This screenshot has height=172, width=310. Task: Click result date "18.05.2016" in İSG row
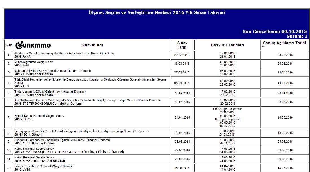(x=285, y=133)
